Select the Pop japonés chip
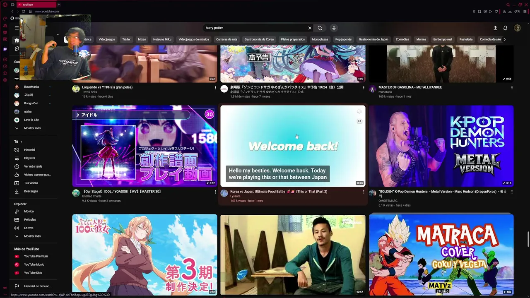The width and height of the screenshot is (530, 298). click(x=343, y=39)
